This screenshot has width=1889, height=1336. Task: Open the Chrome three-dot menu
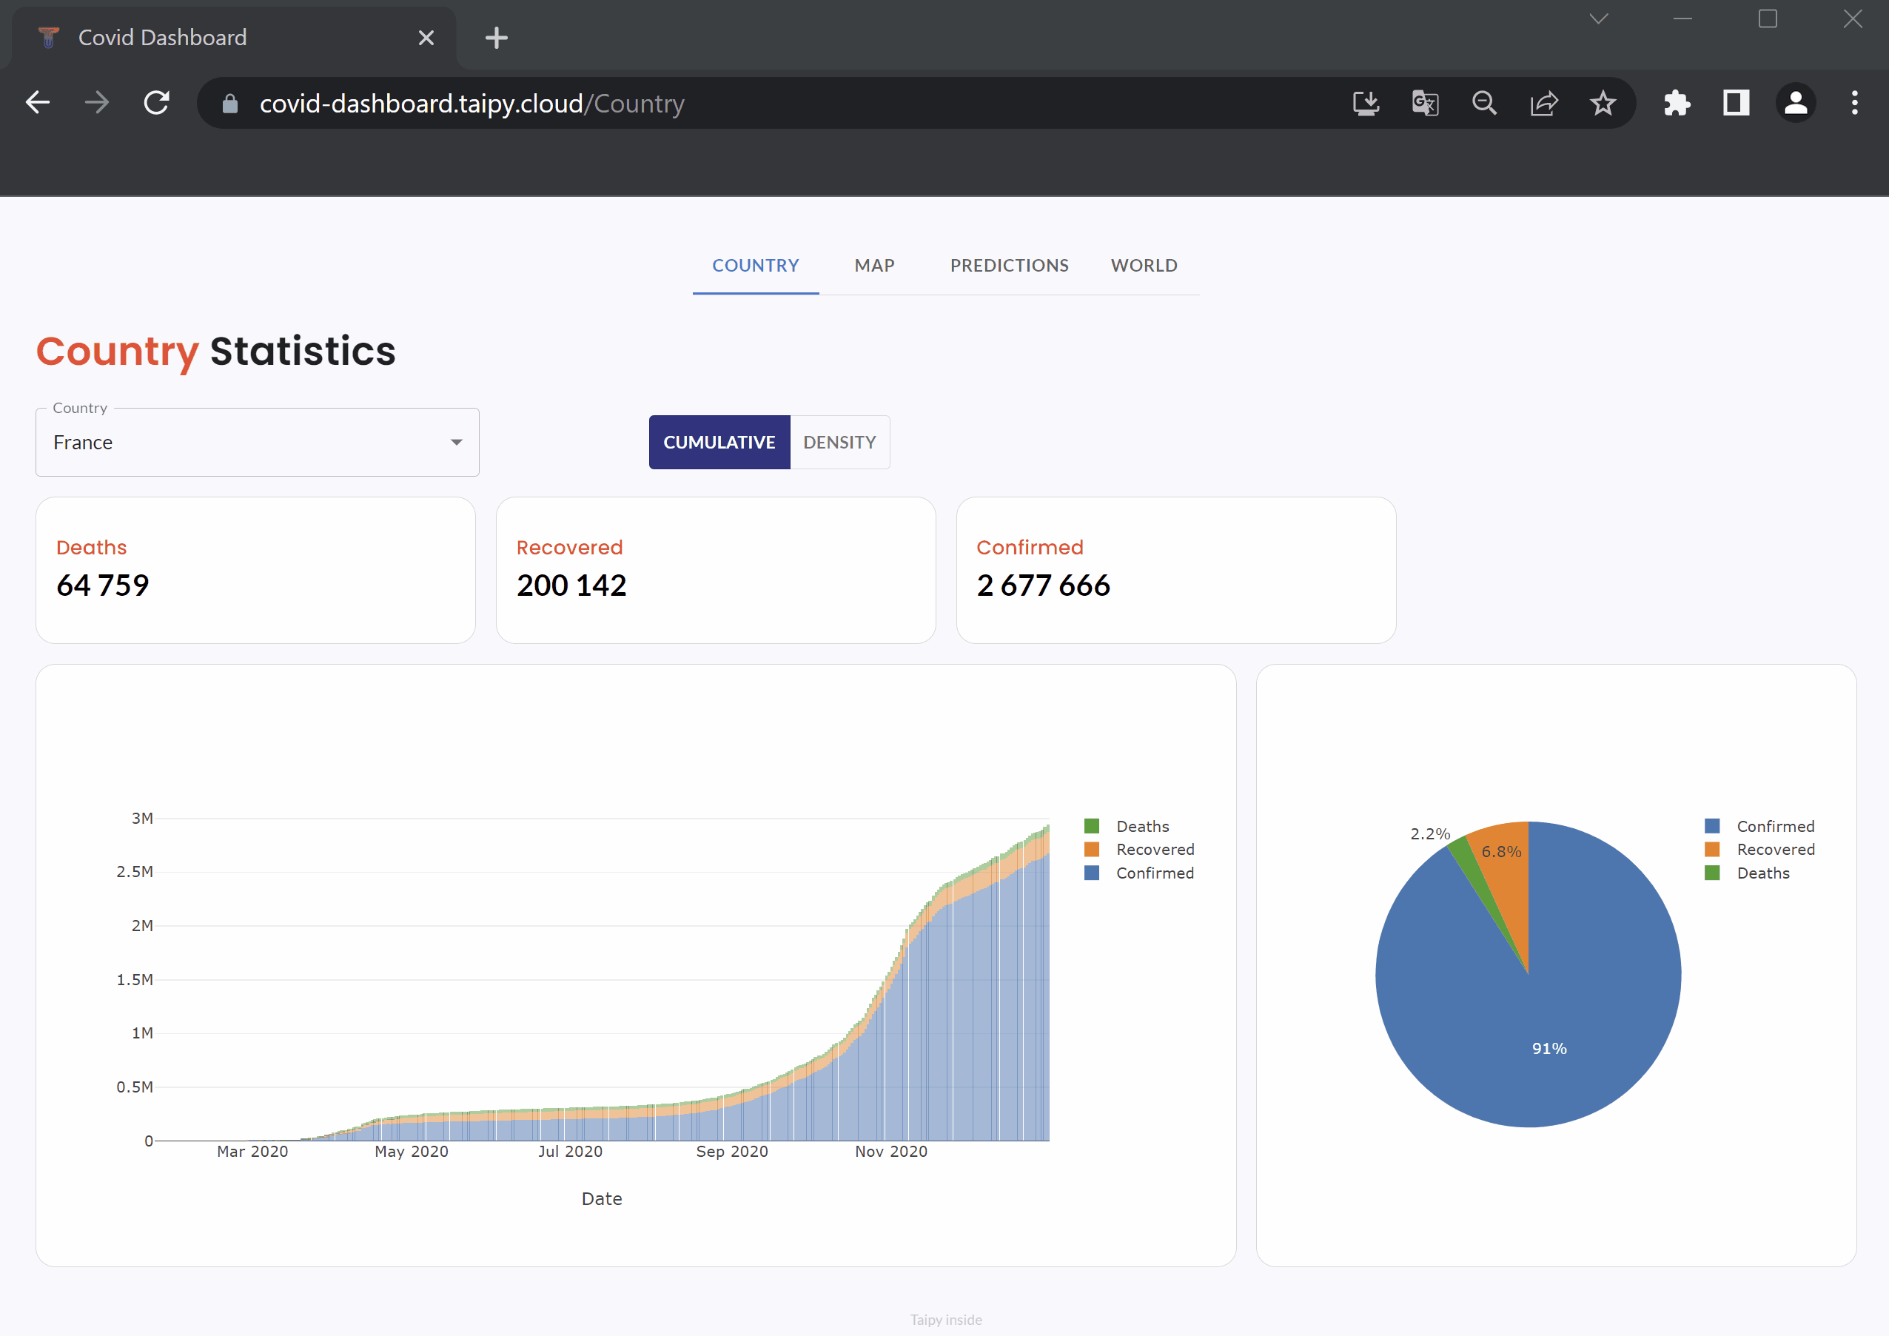(x=1854, y=103)
